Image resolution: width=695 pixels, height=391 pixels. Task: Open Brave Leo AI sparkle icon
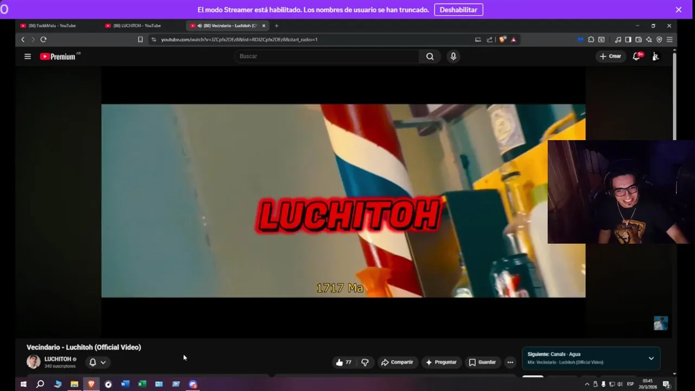[649, 40]
